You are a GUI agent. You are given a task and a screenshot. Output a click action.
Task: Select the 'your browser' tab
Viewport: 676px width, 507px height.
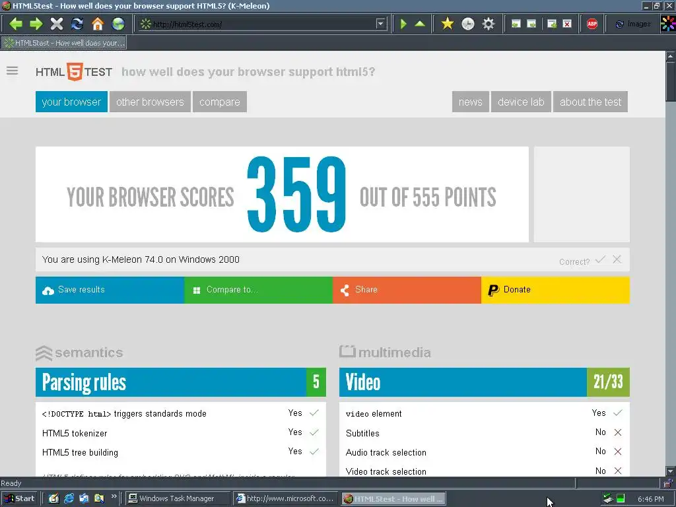(71, 102)
